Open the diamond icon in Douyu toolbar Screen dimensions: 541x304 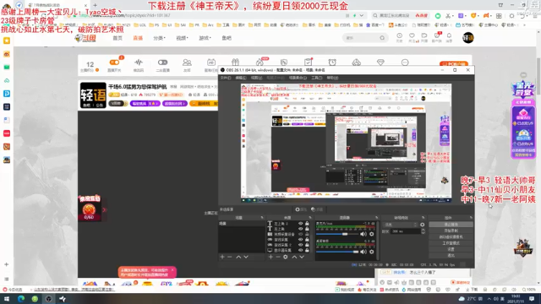click(380, 62)
